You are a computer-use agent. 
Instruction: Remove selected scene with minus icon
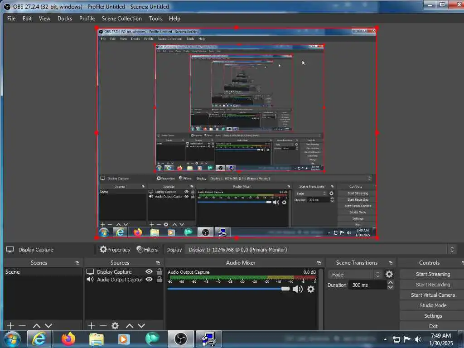point(22,326)
